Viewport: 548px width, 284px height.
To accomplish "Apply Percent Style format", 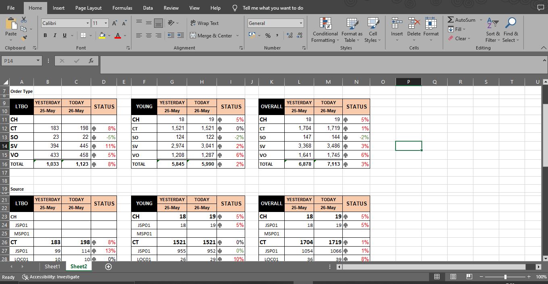I will tap(268, 36).
